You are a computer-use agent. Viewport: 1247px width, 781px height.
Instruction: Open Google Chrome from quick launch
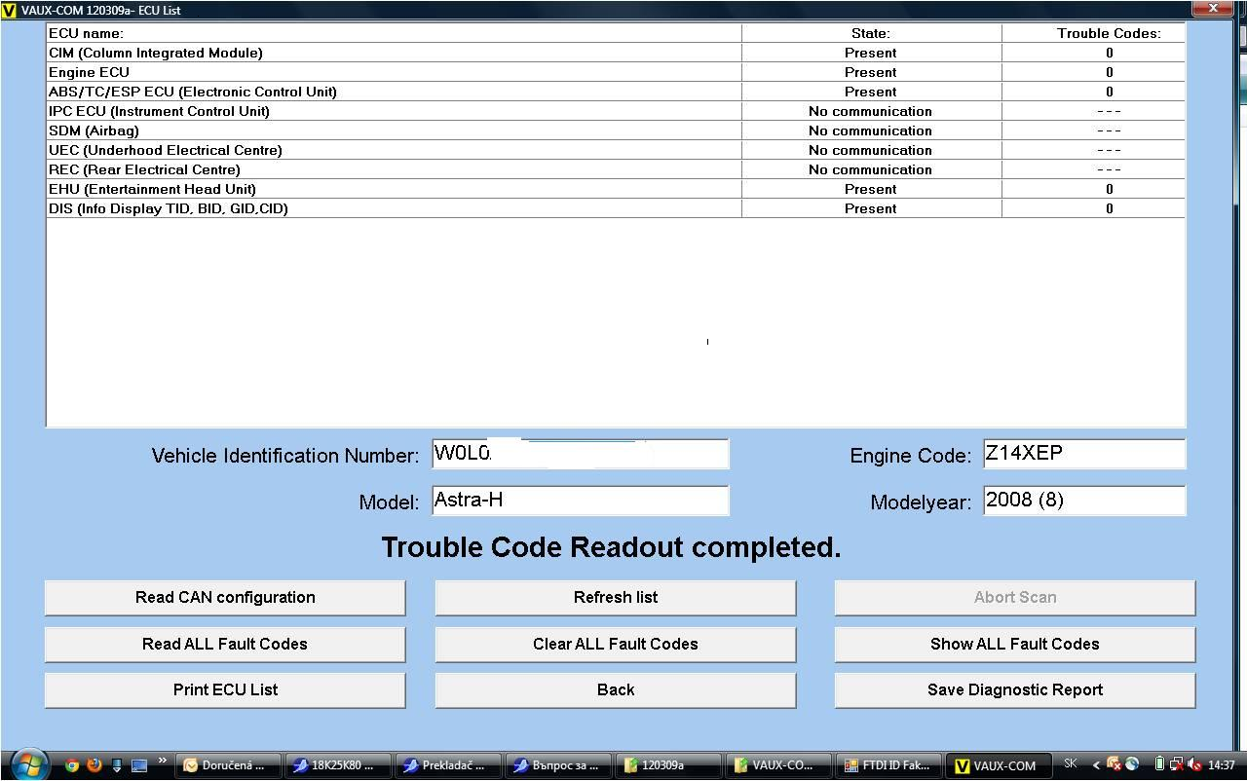[71, 765]
